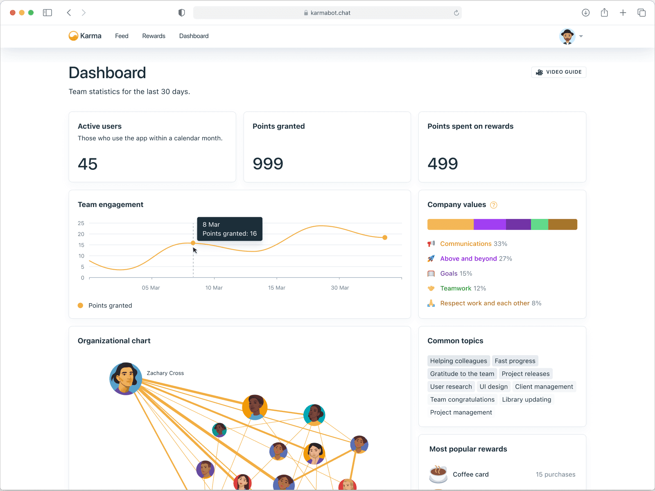Click the yellow Communications bar segment
The image size is (655, 491).
coord(451,224)
